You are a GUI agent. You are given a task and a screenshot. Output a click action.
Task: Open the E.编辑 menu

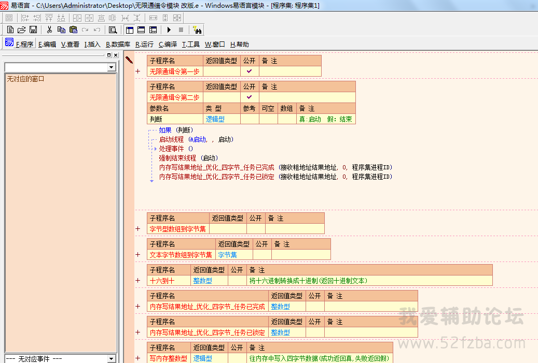47,44
